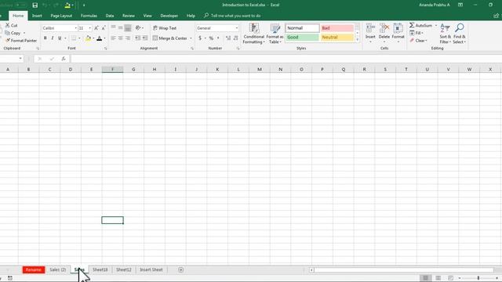
Task: Select the Sheet12 sheet tab
Action: [x=124, y=269]
